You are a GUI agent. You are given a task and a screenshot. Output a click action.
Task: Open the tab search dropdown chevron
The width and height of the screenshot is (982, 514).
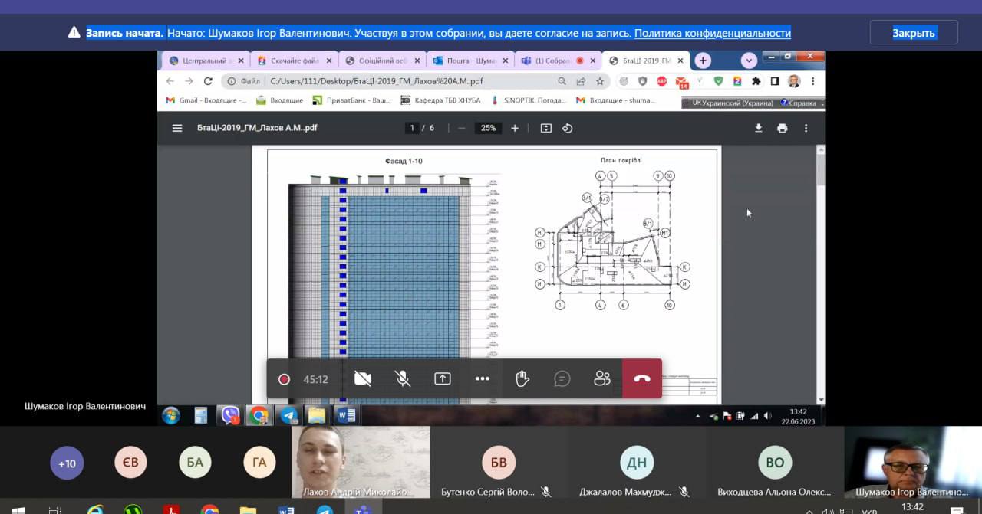coord(749,61)
